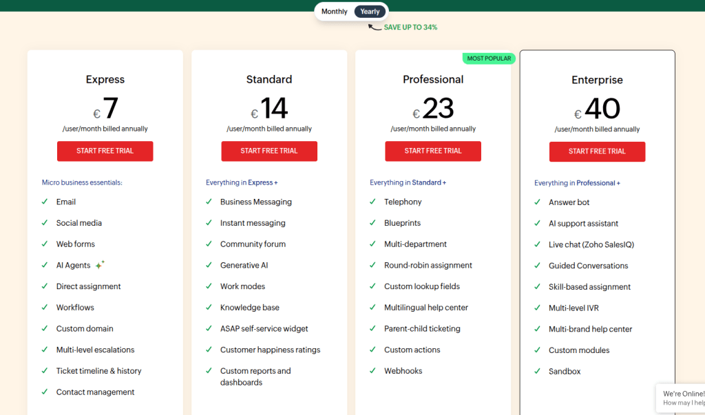Image resolution: width=705 pixels, height=415 pixels.
Task: Click the Sandbox feature
Action: (x=565, y=372)
